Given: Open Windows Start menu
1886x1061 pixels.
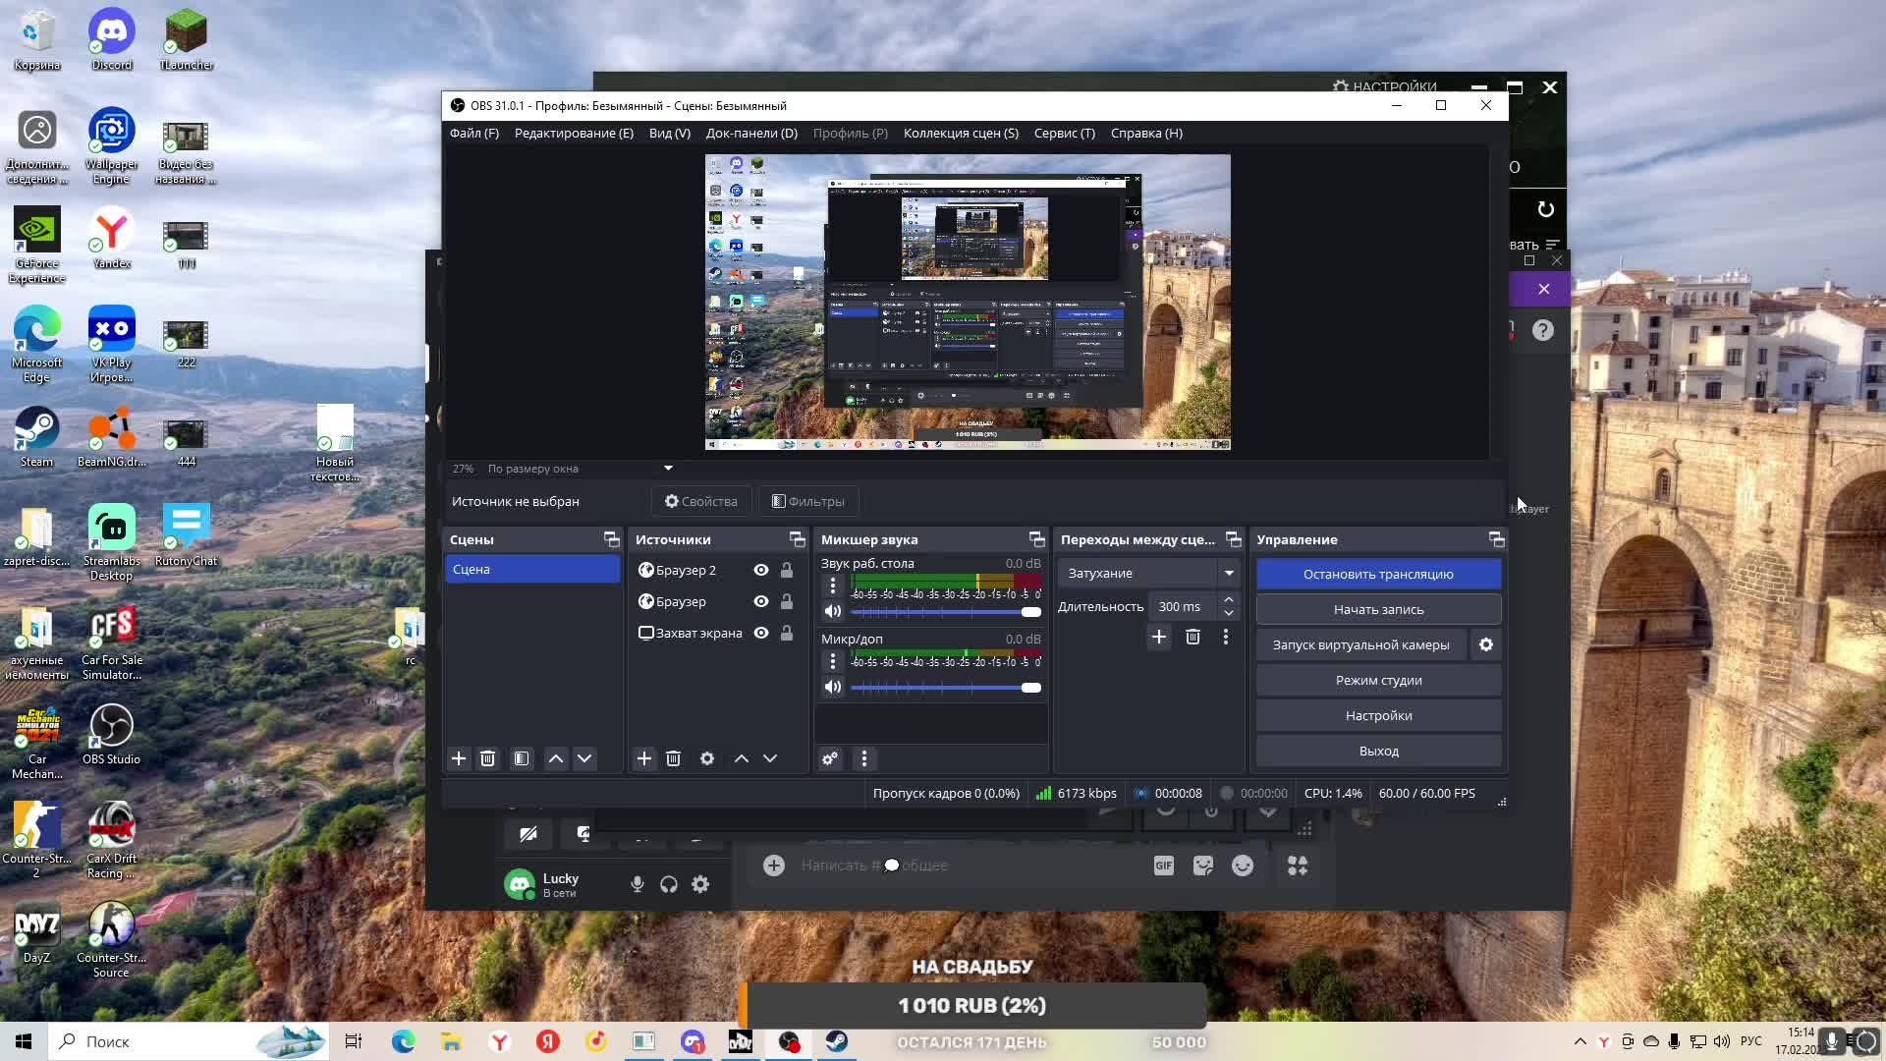Looking at the screenshot, I should (24, 1041).
